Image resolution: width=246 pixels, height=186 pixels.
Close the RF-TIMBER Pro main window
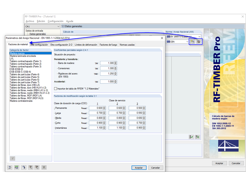[x=242, y=16]
